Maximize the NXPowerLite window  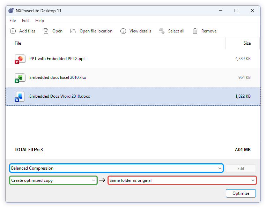[x=236, y=10]
